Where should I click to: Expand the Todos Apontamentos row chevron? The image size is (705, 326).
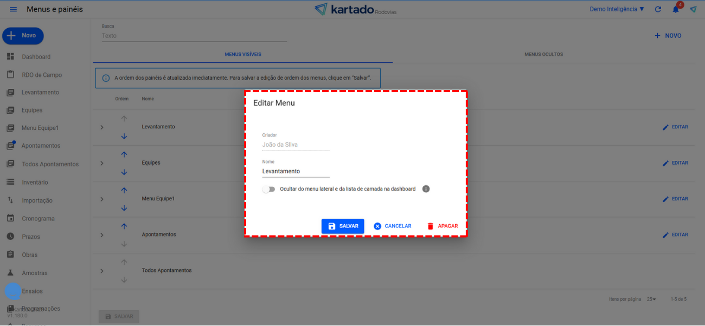pyautogui.click(x=101, y=271)
